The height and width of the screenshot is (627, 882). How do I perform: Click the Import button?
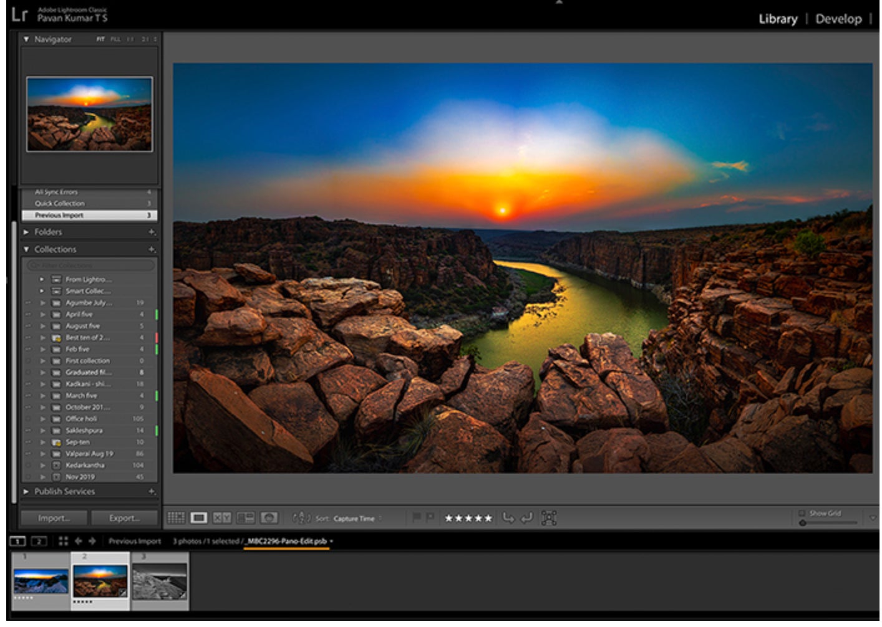point(54,518)
